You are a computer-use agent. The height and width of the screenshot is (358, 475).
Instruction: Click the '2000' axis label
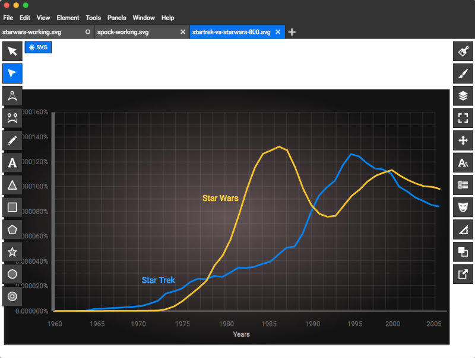pyautogui.click(x=392, y=324)
